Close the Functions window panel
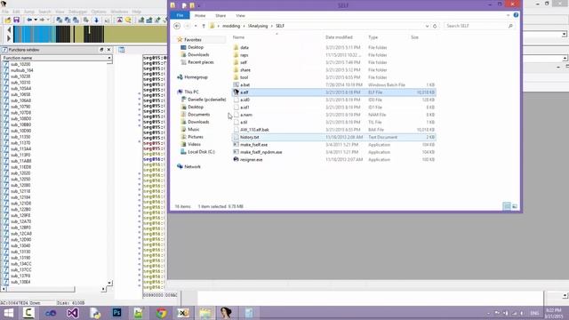This screenshot has width=569, height=320. (108, 50)
